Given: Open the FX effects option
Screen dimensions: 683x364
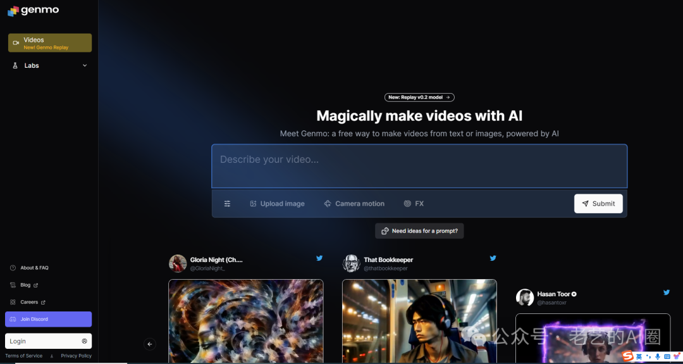Looking at the screenshot, I should click(414, 204).
